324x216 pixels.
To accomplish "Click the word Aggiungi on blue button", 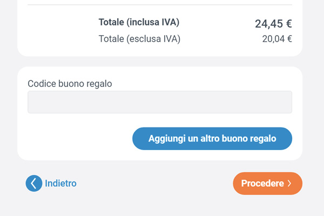I will click(166, 139).
